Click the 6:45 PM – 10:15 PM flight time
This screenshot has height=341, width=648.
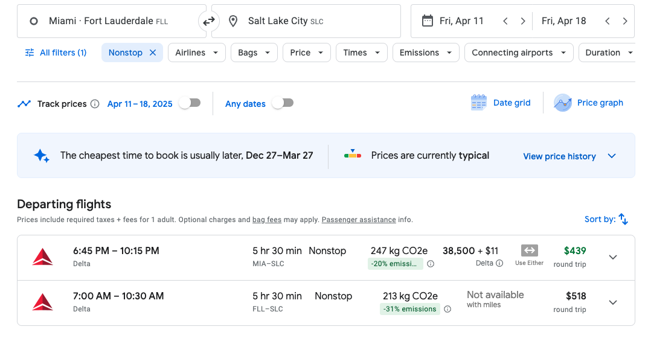coord(116,250)
